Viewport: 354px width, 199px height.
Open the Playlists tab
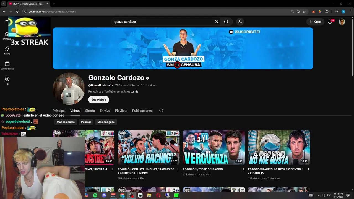click(x=121, y=111)
